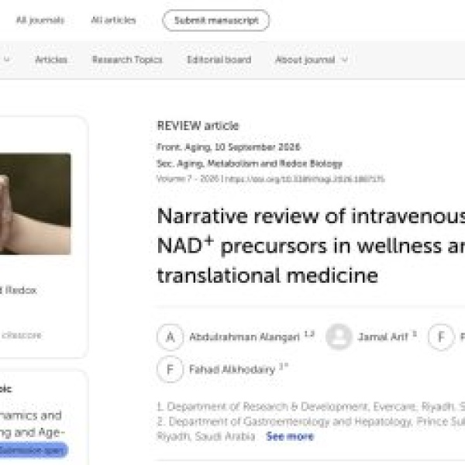Click the Sec. Aging, Metabolism and Redox Biology text
The image size is (465, 465).
(x=250, y=164)
